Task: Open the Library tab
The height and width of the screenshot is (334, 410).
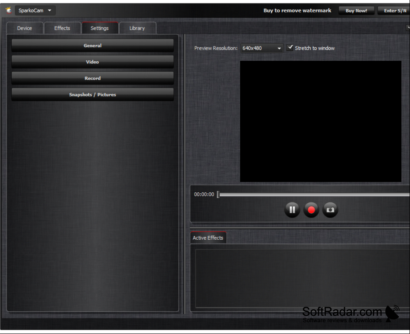Action: (137, 28)
